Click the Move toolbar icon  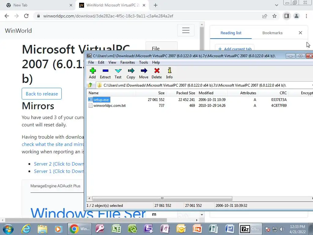(144, 73)
